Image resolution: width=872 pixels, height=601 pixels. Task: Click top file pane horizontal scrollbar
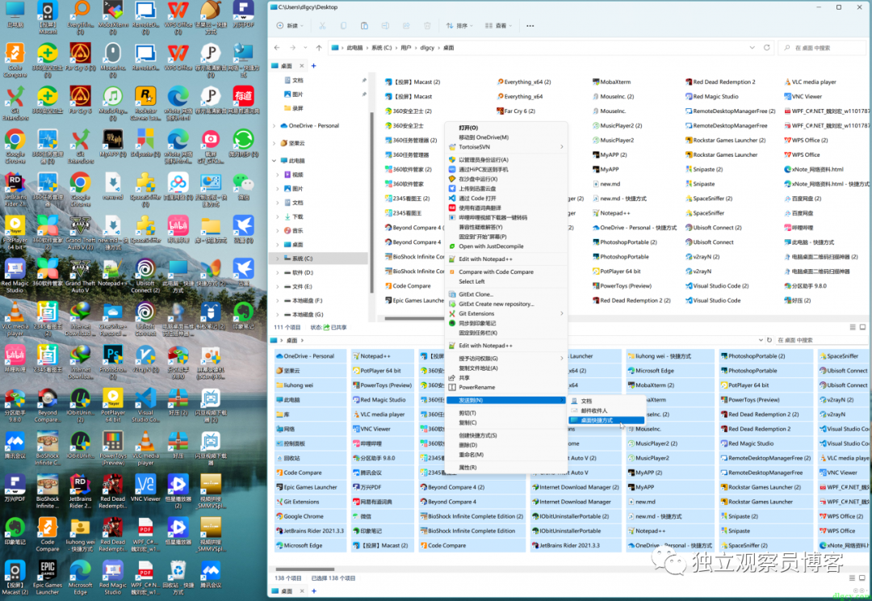point(414,319)
